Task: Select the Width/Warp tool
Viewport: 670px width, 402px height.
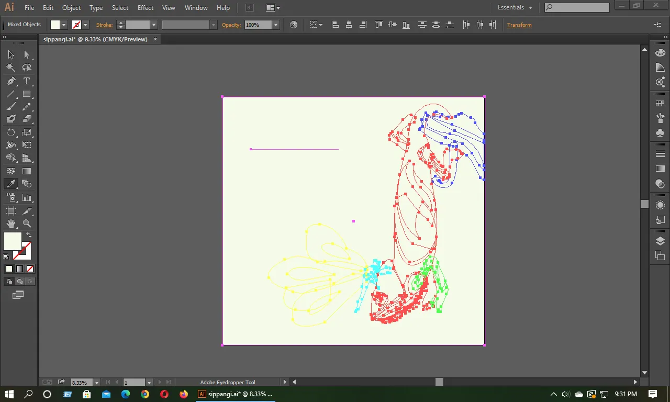Action: [11, 145]
